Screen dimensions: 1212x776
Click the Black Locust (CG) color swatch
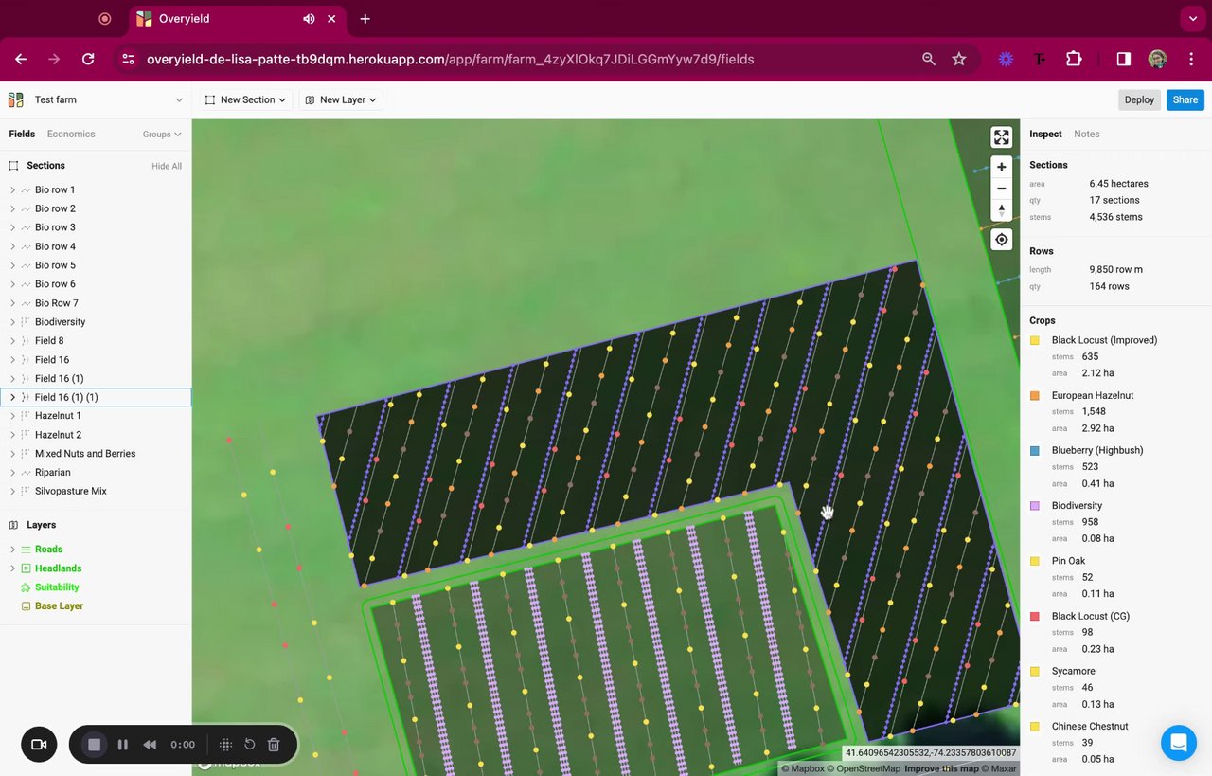(x=1035, y=617)
